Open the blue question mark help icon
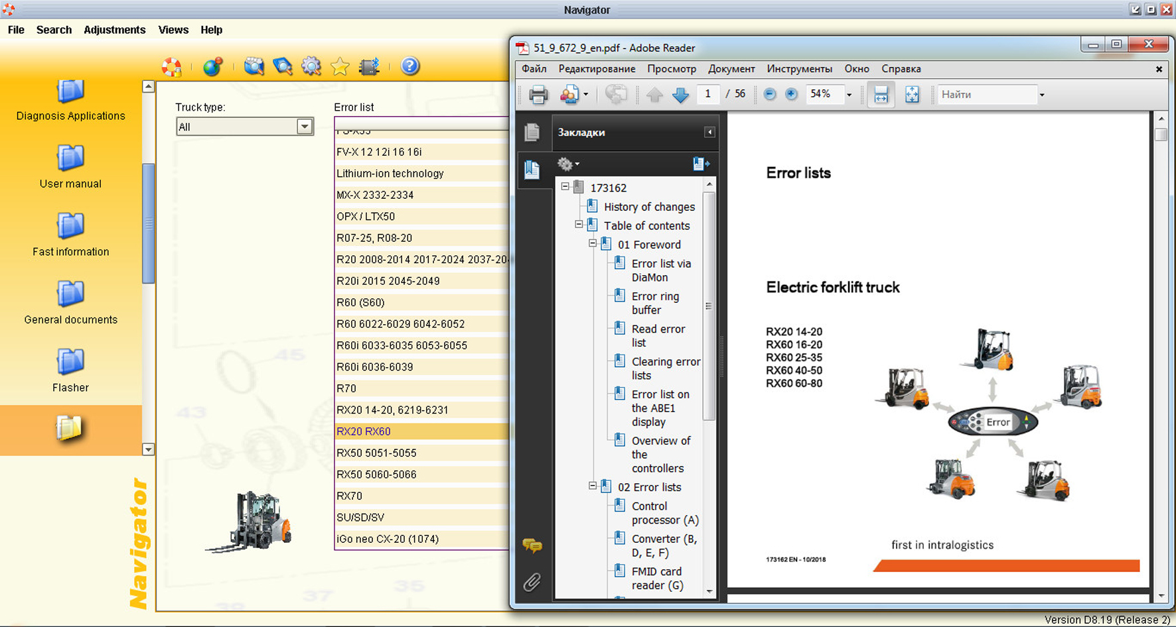 pyautogui.click(x=410, y=66)
